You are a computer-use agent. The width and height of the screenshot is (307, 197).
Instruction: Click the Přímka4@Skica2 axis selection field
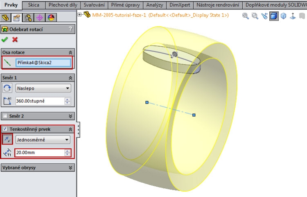pyautogui.click(x=43, y=63)
